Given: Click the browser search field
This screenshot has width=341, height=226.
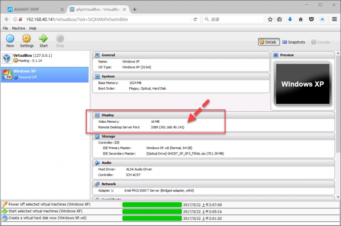Looking at the screenshot, I should pos(233,19).
